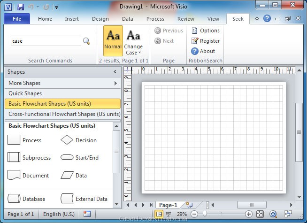Select the Start/End shape
Screen dimensions: 307x223
79,157
